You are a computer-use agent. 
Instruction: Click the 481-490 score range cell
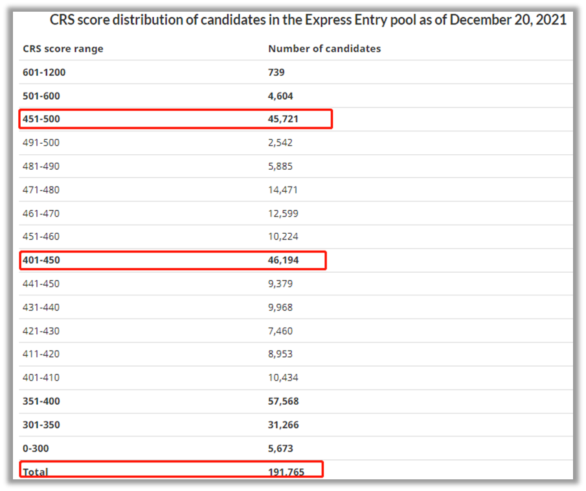[41, 166]
